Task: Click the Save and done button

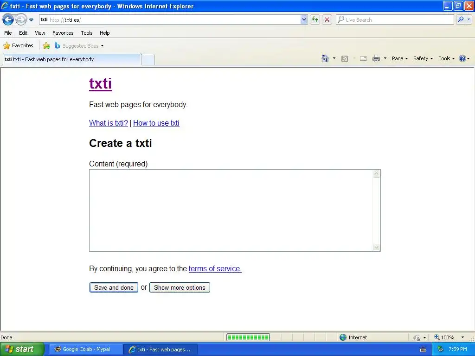Action: point(114,287)
